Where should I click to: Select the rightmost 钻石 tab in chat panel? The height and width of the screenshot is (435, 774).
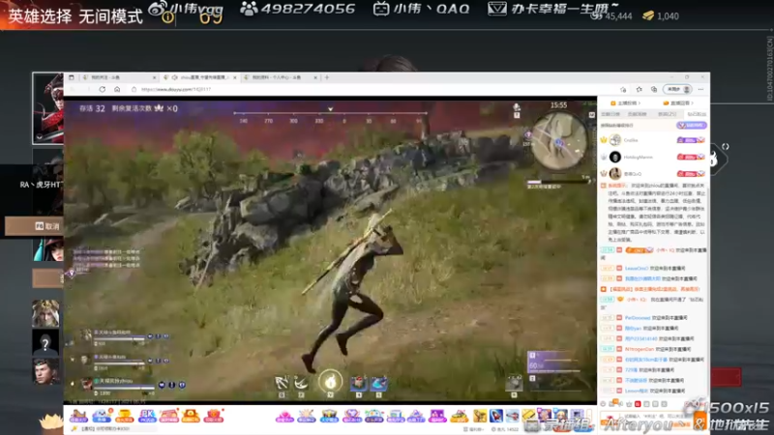697,114
